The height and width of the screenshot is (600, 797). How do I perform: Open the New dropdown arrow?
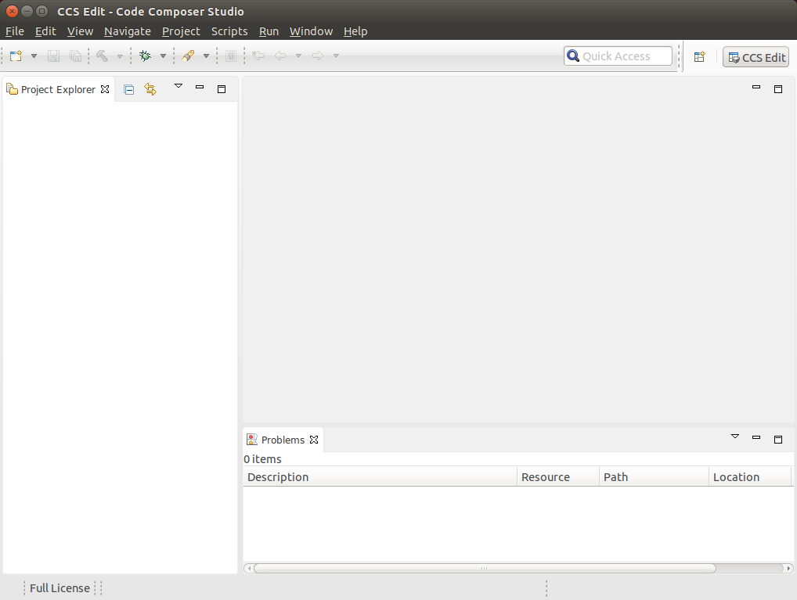[x=34, y=56]
